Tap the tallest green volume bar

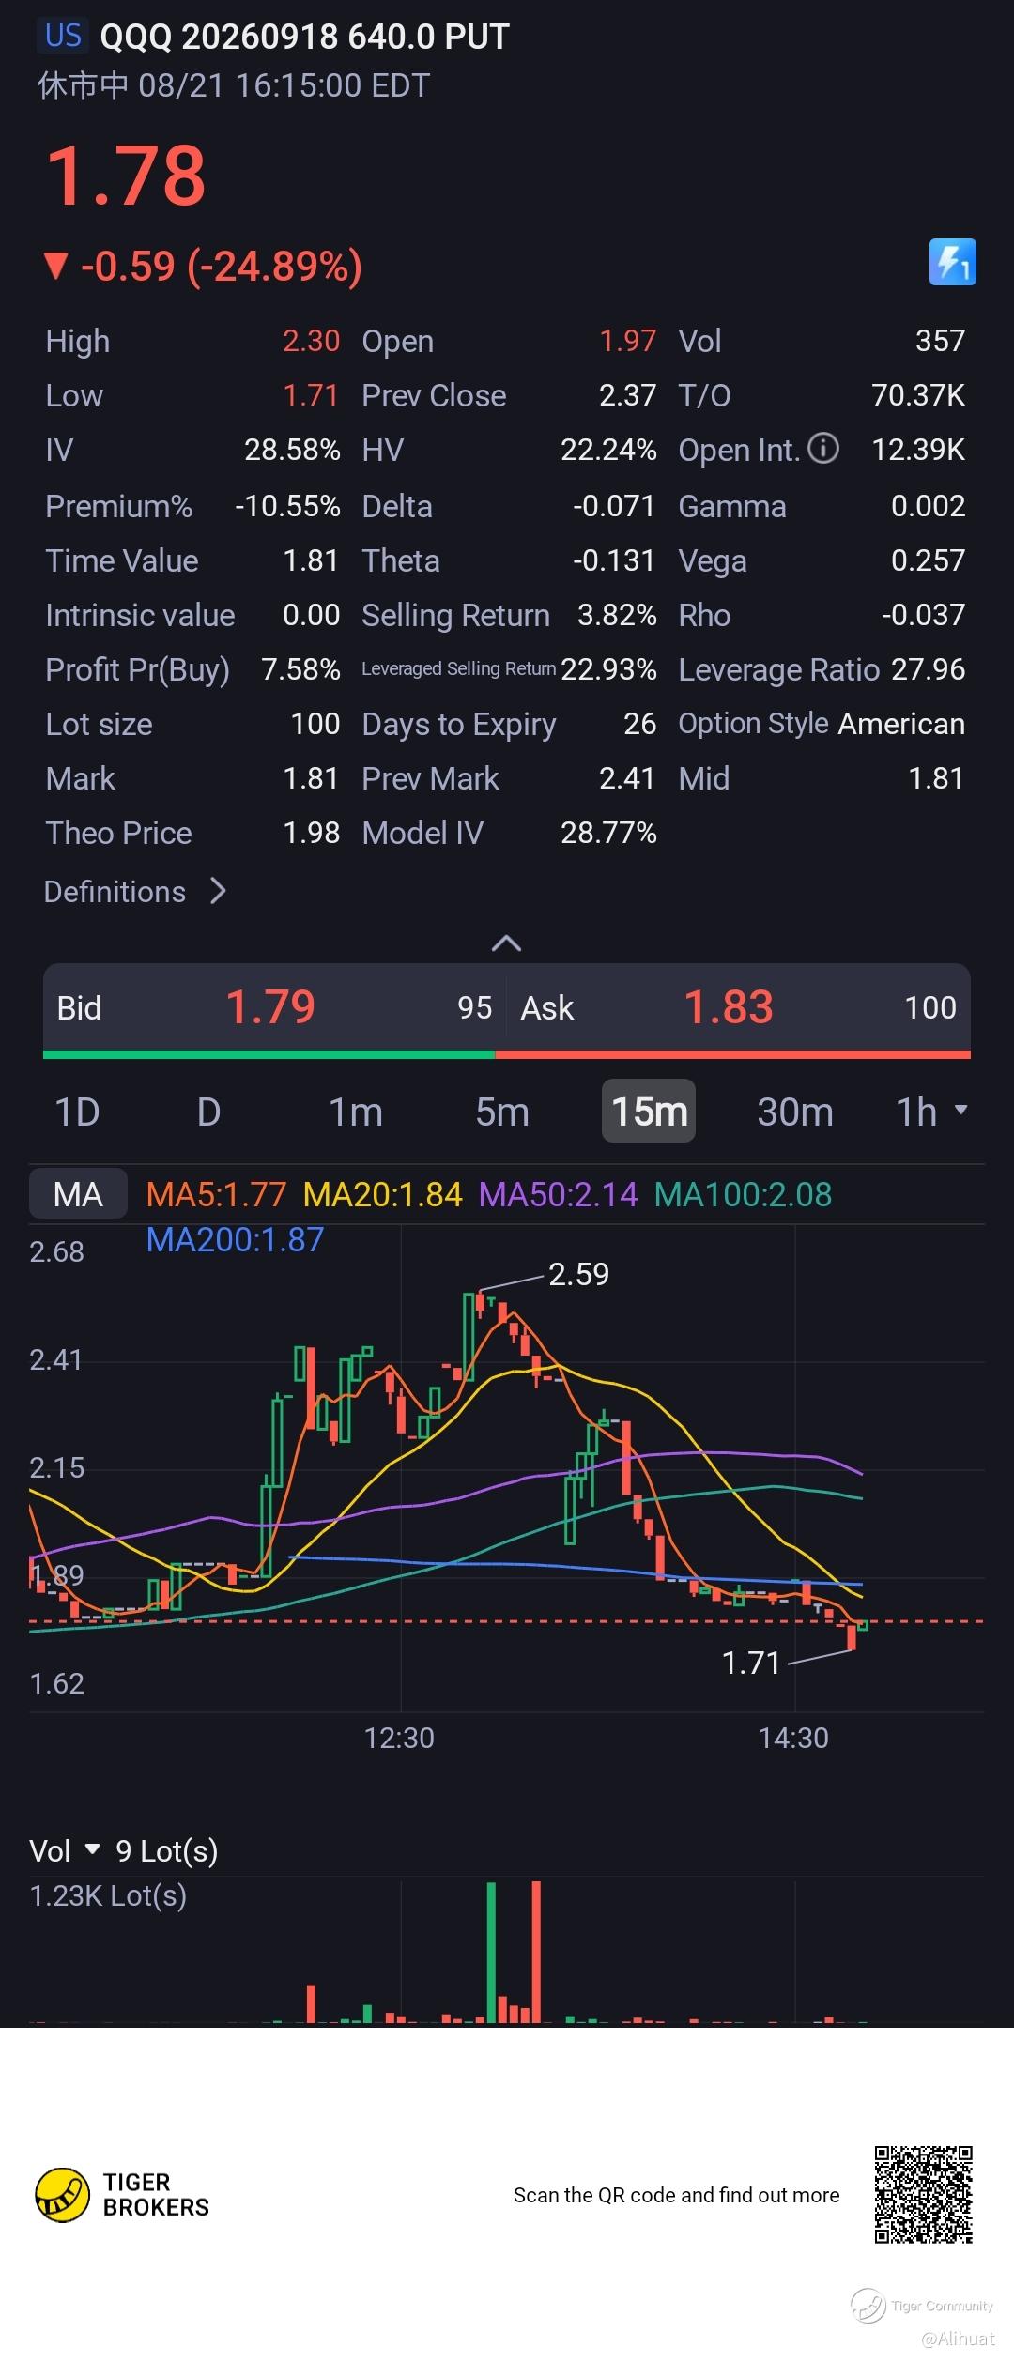click(491, 1952)
